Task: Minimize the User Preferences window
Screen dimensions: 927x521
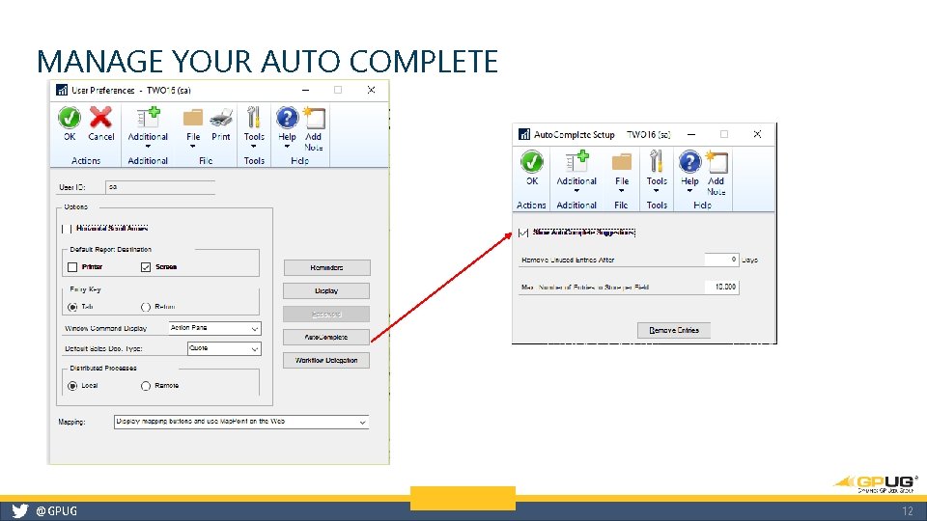Action: (306, 90)
